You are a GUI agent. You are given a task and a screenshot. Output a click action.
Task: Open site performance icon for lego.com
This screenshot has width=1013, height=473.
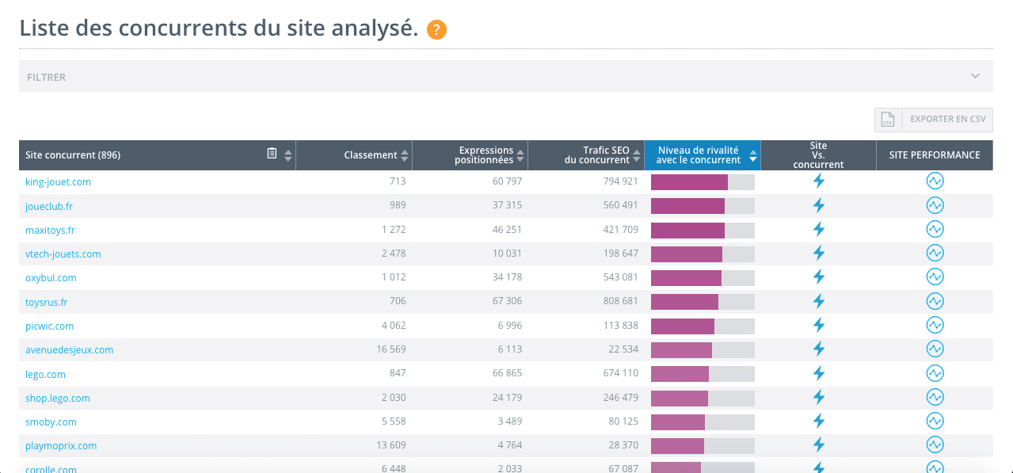coord(935,374)
